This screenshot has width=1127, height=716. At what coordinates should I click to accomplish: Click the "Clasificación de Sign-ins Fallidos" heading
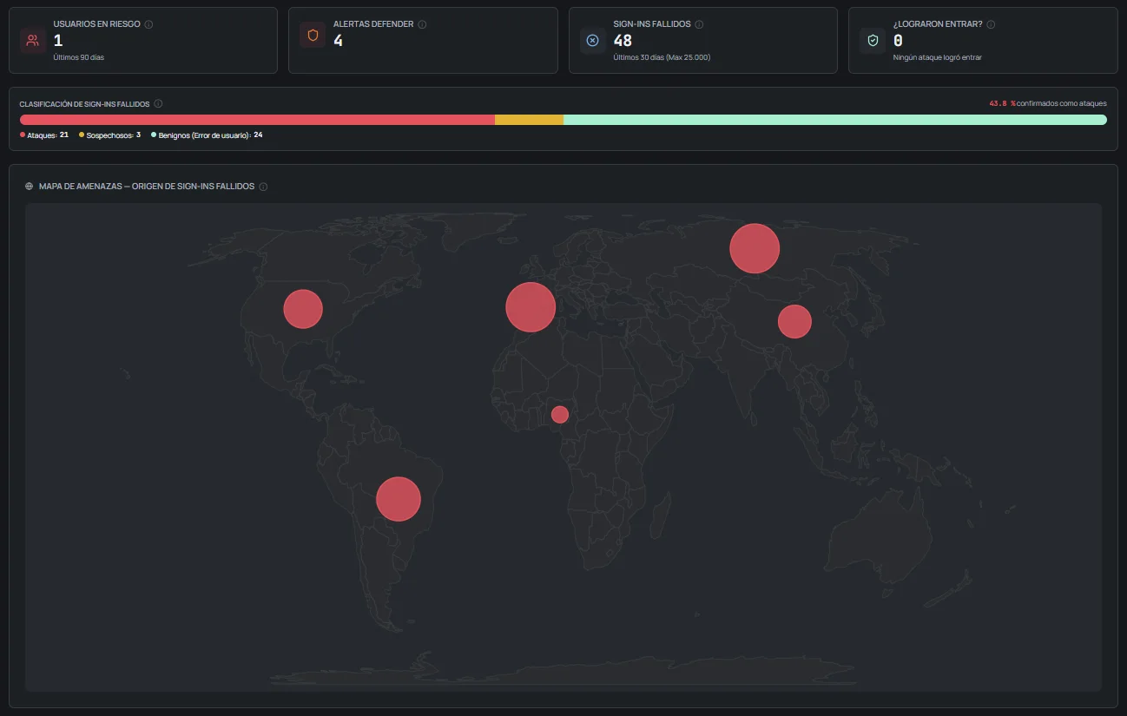coord(84,103)
